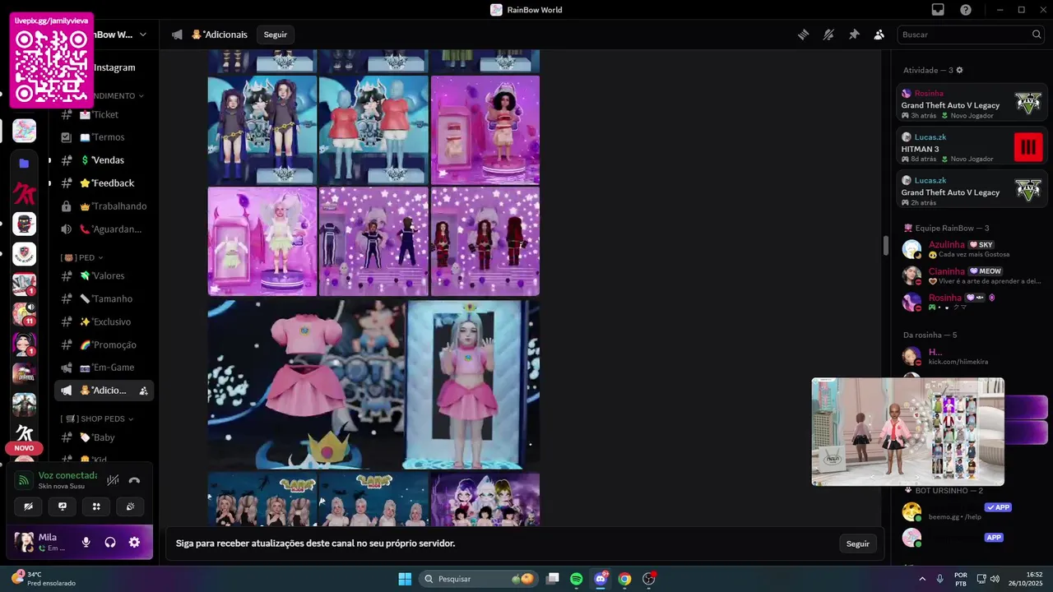This screenshot has height=592, width=1053.
Task: Deafen headphones in user panel
Action: point(110,543)
